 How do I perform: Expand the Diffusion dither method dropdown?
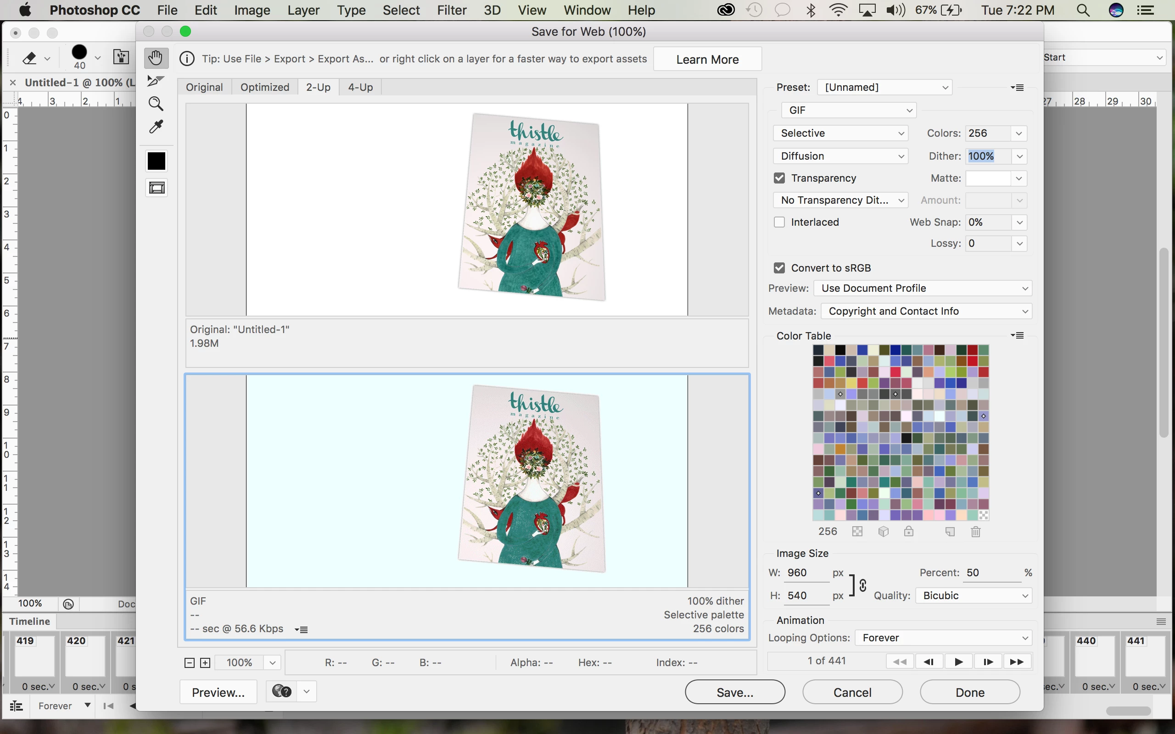click(840, 156)
